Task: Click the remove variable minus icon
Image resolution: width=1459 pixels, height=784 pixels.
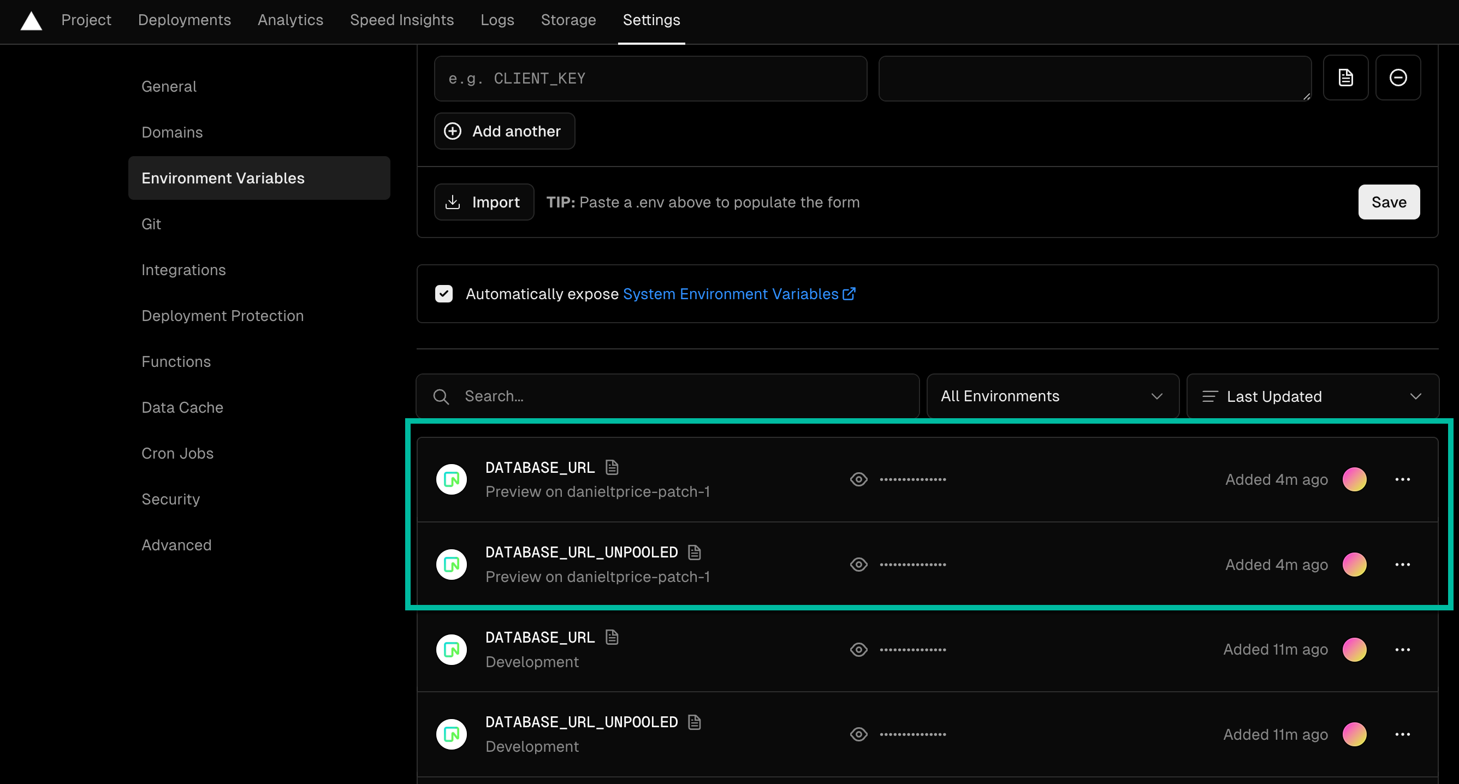Action: click(1398, 78)
